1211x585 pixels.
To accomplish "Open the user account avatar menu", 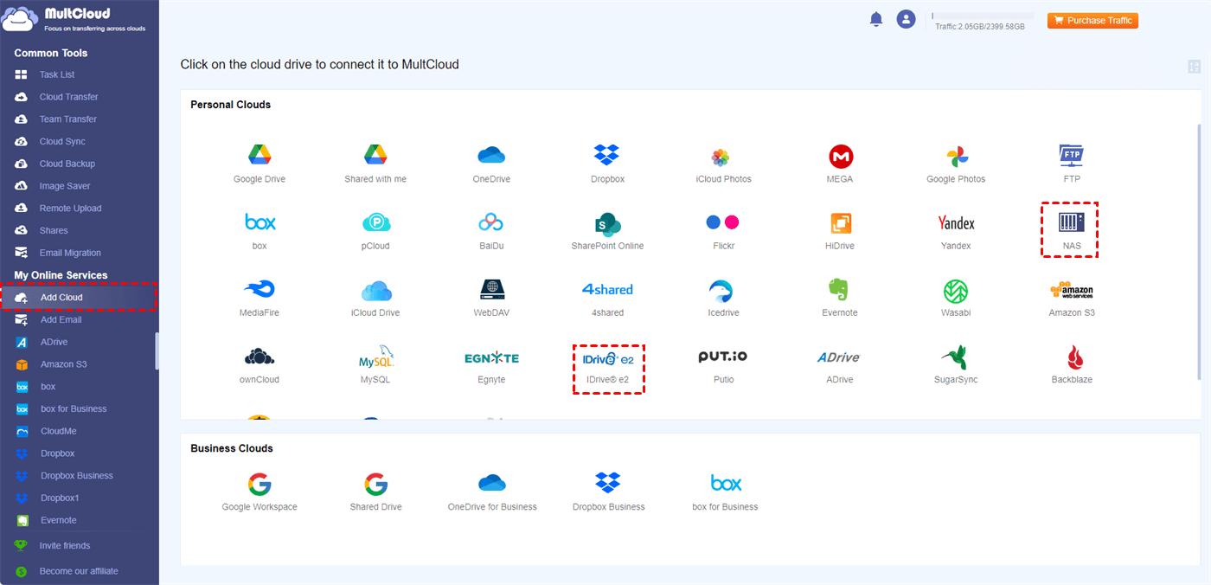I will tap(906, 19).
